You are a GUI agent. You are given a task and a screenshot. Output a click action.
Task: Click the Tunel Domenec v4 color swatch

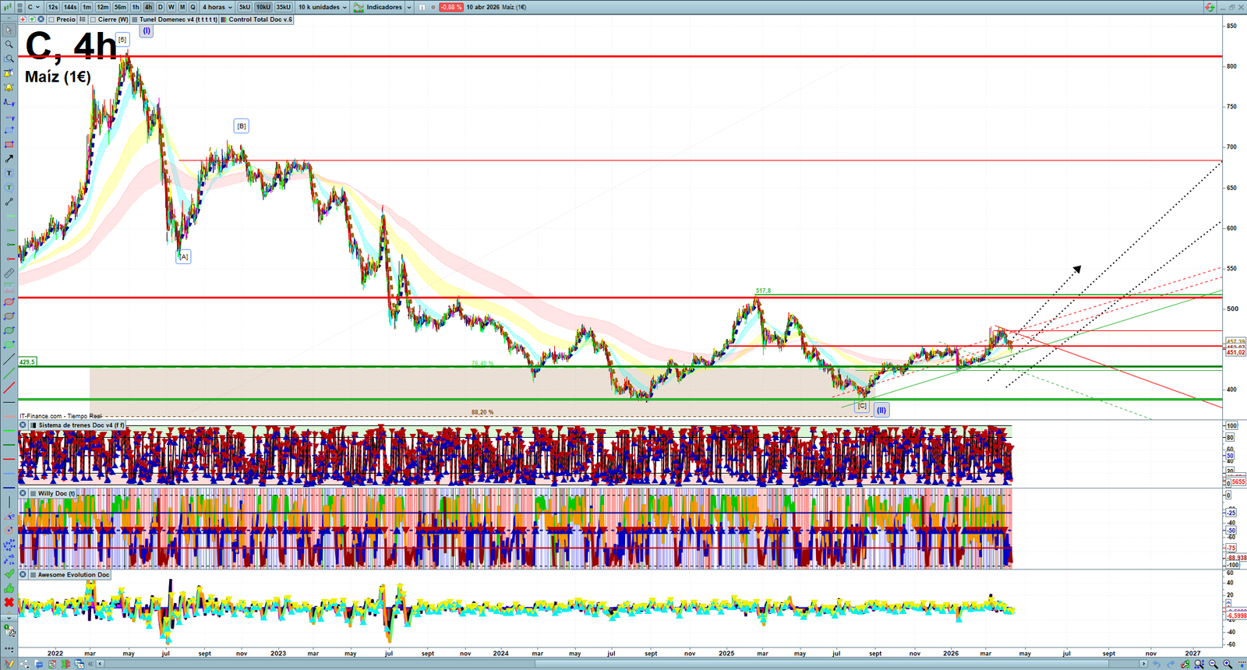(x=135, y=19)
